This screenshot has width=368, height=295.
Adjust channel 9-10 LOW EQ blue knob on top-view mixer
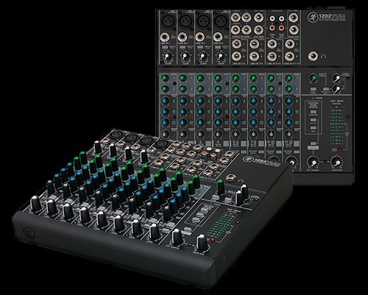tap(271, 122)
